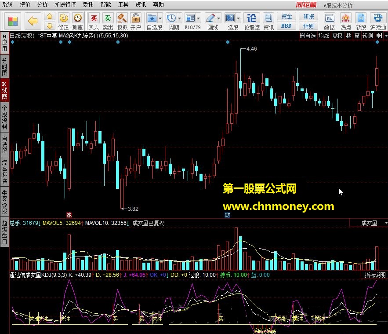This screenshot has width=388, height=334.
Task: Click the 窗 window count button
Action: coord(357,36)
